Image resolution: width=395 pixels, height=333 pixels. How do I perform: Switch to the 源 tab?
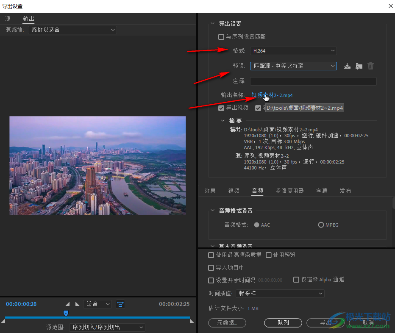pos(8,19)
